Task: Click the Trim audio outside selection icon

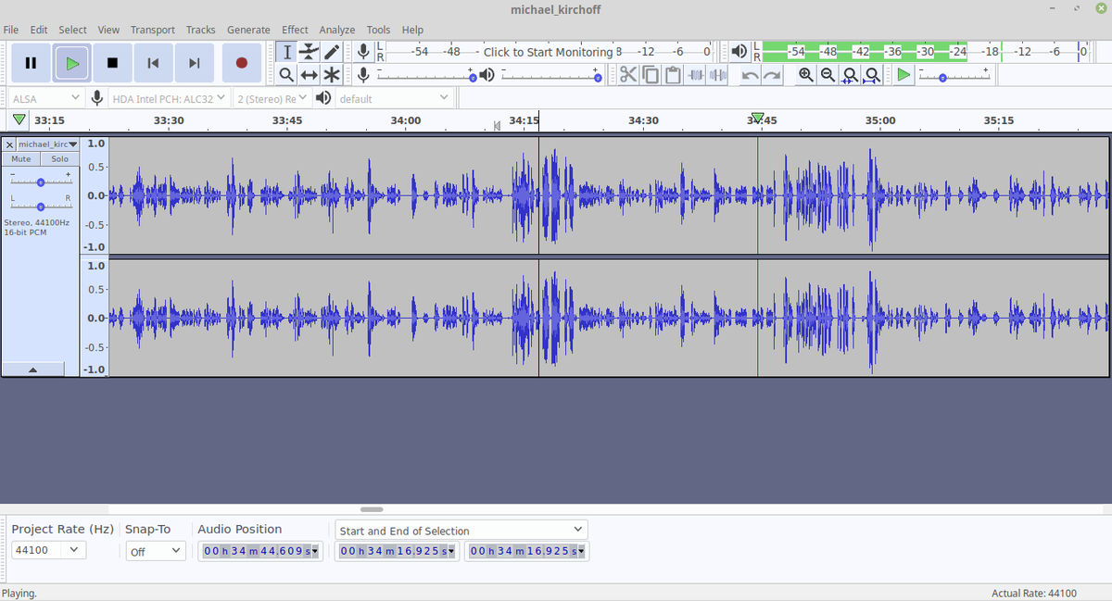Action: tap(695, 75)
